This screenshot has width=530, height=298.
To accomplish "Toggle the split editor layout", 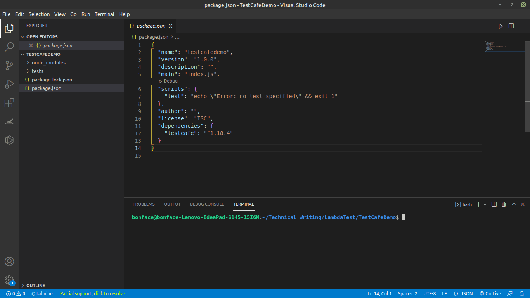I will point(511,26).
